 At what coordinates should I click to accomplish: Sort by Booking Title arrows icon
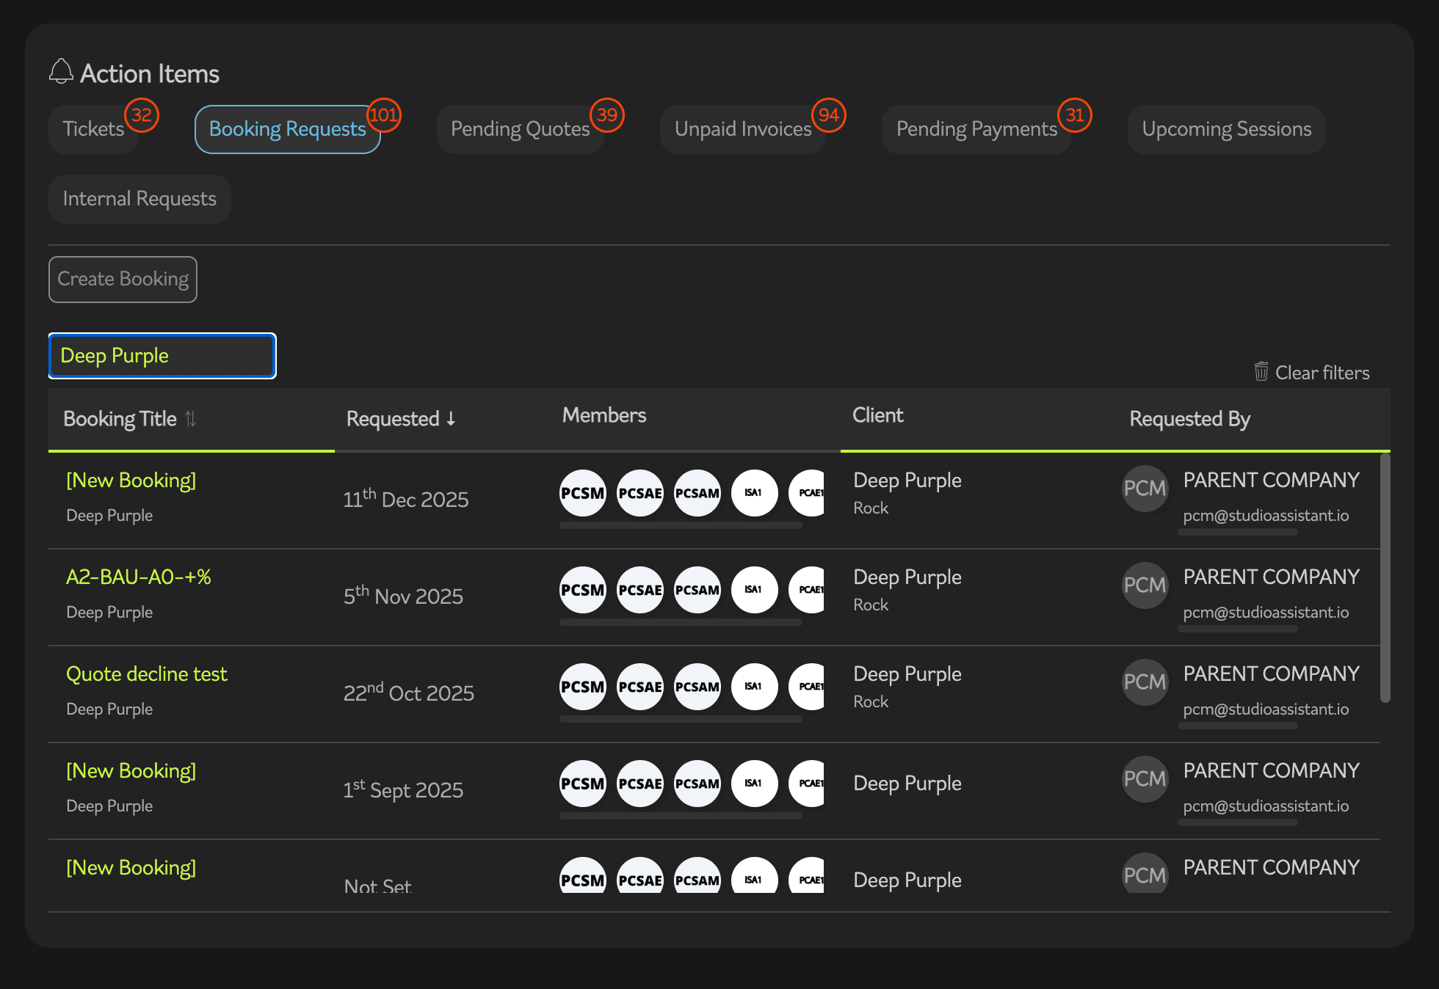[190, 419]
